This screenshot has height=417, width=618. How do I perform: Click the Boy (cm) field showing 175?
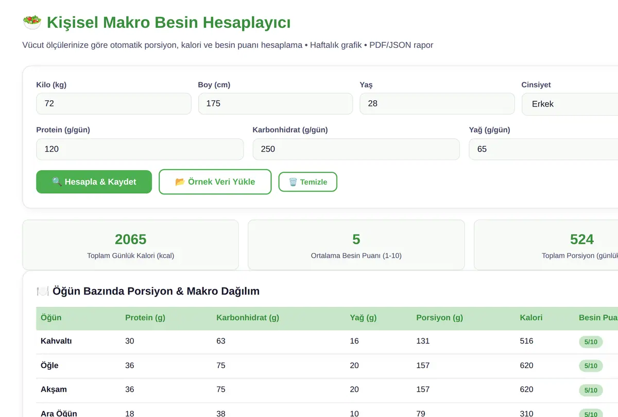coord(276,103)
